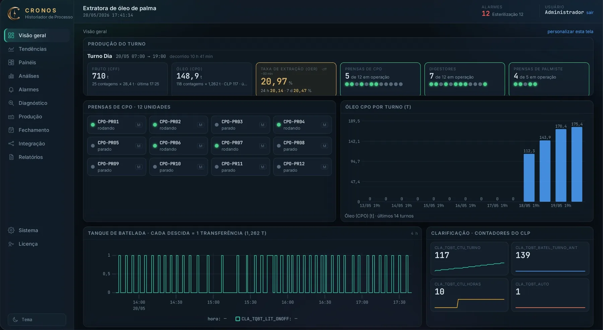Click the Óleo (CPO) production card

(x=212, y=79)
